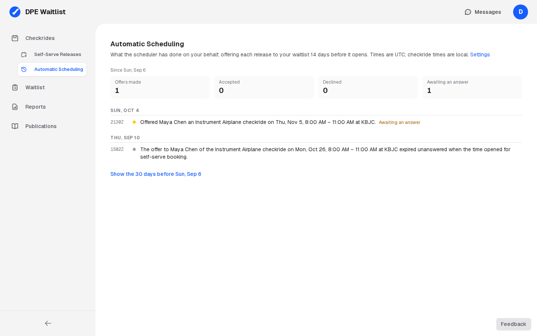Click the Feedback button

click(x=514, y=324)
